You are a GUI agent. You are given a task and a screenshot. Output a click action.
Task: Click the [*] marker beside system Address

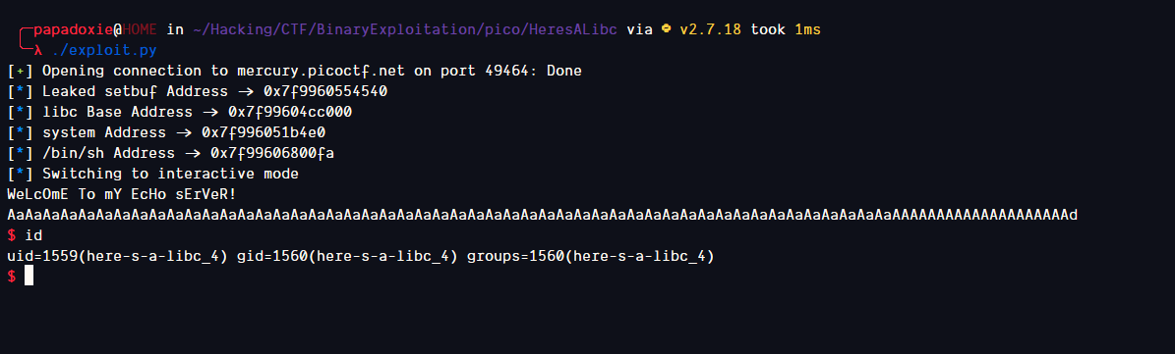pos(21,133)
